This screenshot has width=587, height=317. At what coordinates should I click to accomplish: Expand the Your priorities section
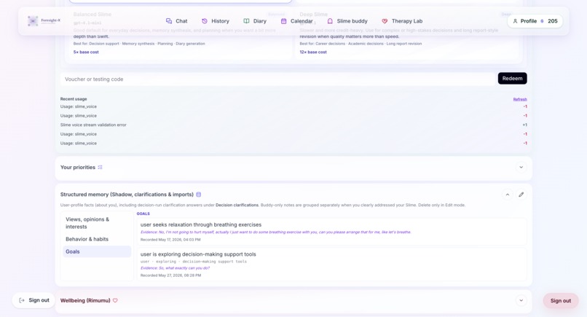point(521,167)
